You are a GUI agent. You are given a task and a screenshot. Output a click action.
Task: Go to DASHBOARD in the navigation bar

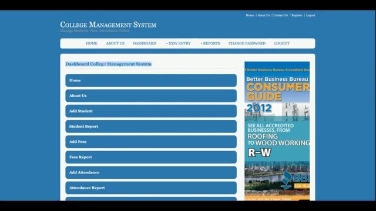coord(145,43)
